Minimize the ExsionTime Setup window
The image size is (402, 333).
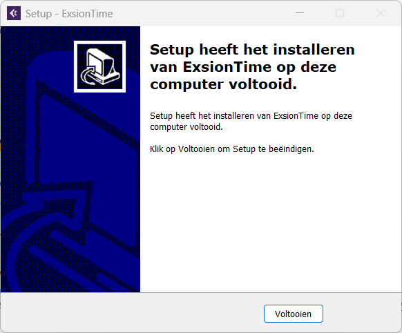point(300,13)
